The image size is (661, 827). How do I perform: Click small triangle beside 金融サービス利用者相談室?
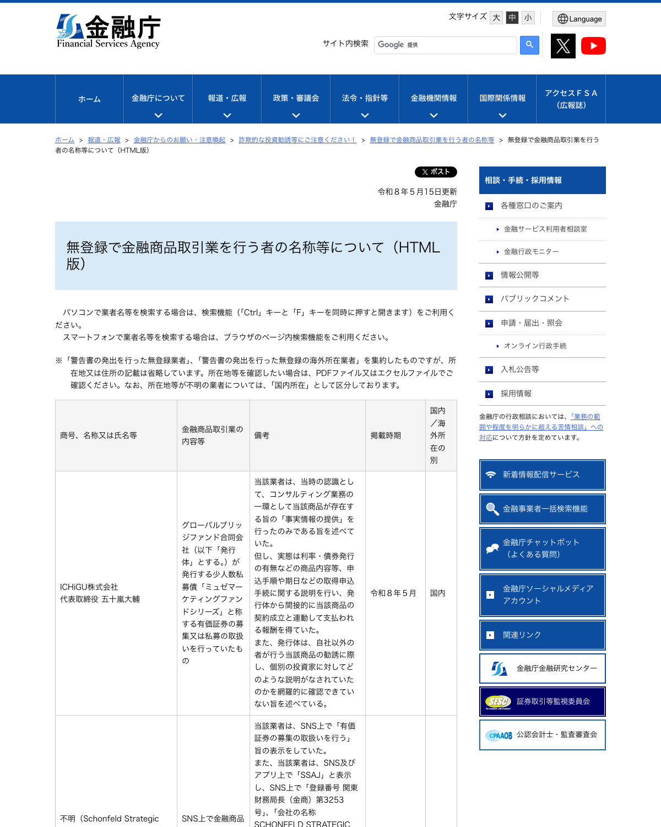point(498,229)
